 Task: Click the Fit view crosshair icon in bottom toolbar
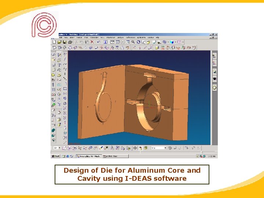pyautogui.click(x=135, y=148)
